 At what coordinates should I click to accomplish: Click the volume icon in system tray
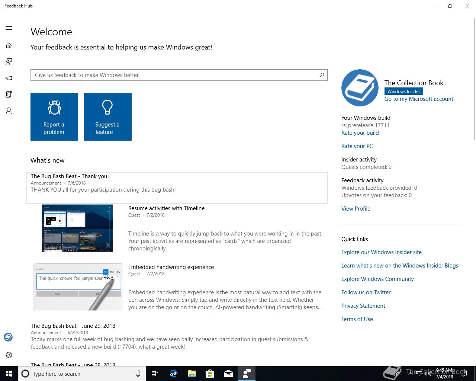[428, 374]
